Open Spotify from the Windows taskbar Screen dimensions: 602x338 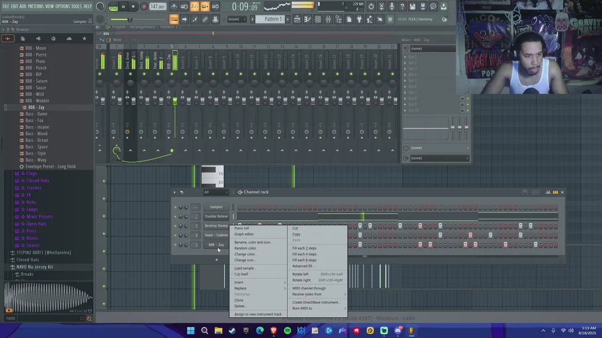coord(287,331)
